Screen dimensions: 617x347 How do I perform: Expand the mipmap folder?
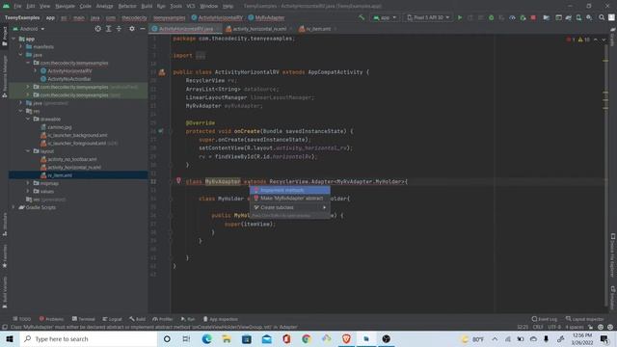point(28,183)
